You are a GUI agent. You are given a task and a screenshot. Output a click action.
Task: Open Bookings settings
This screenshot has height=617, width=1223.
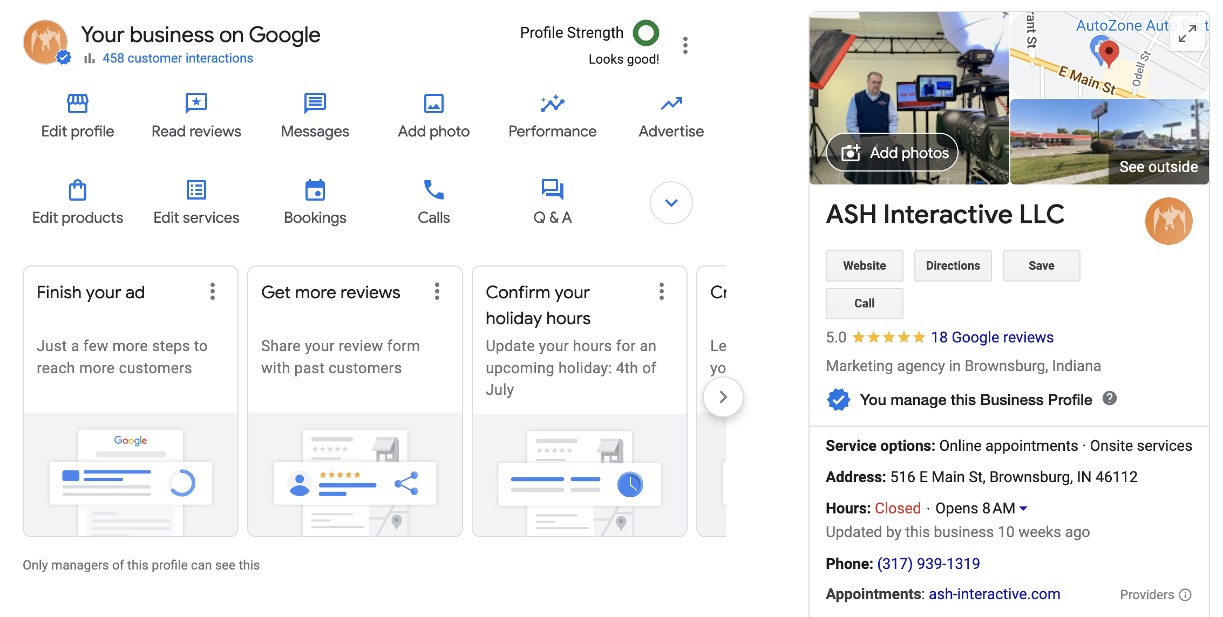coord(315,201)
